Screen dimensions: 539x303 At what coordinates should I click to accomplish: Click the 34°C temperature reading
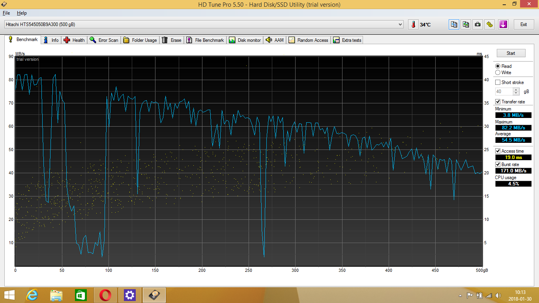click(x=425, y=24)
